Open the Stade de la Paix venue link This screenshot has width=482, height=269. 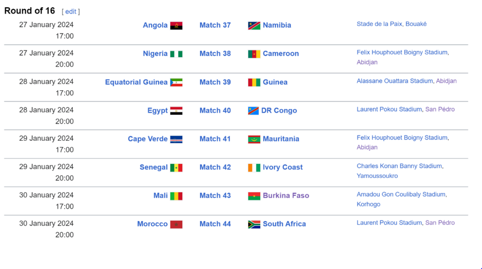379,24
